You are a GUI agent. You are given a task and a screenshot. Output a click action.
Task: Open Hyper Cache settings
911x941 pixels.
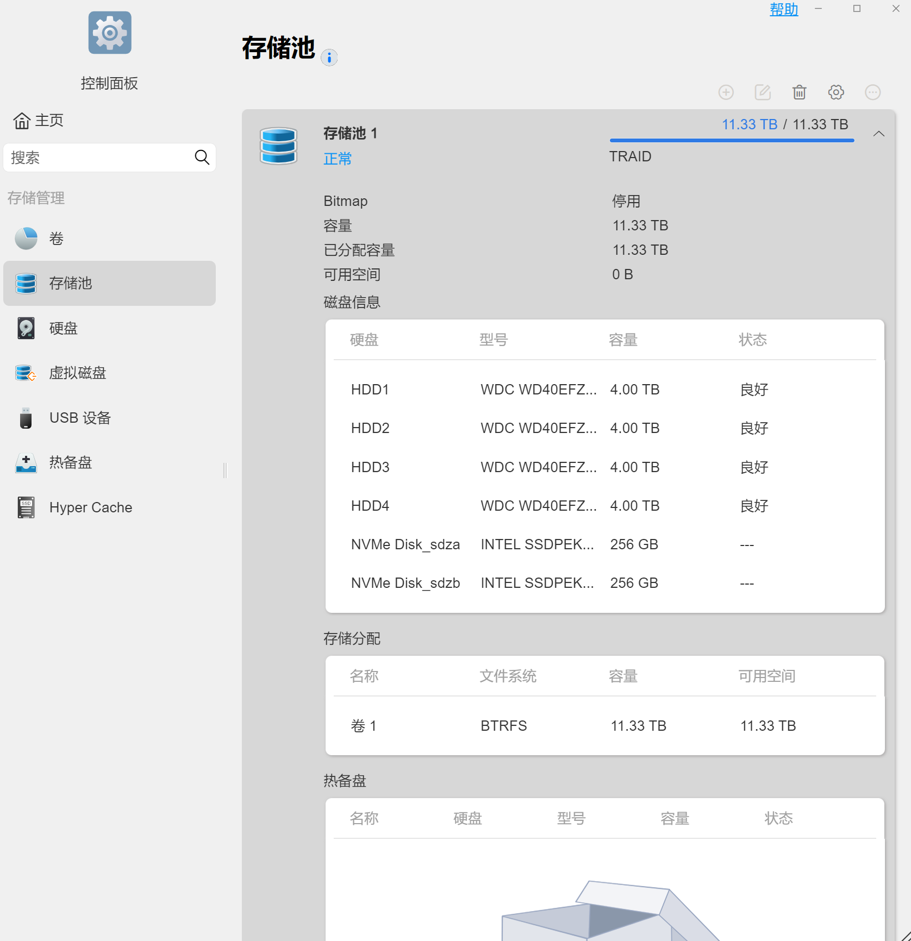(90, 507)
